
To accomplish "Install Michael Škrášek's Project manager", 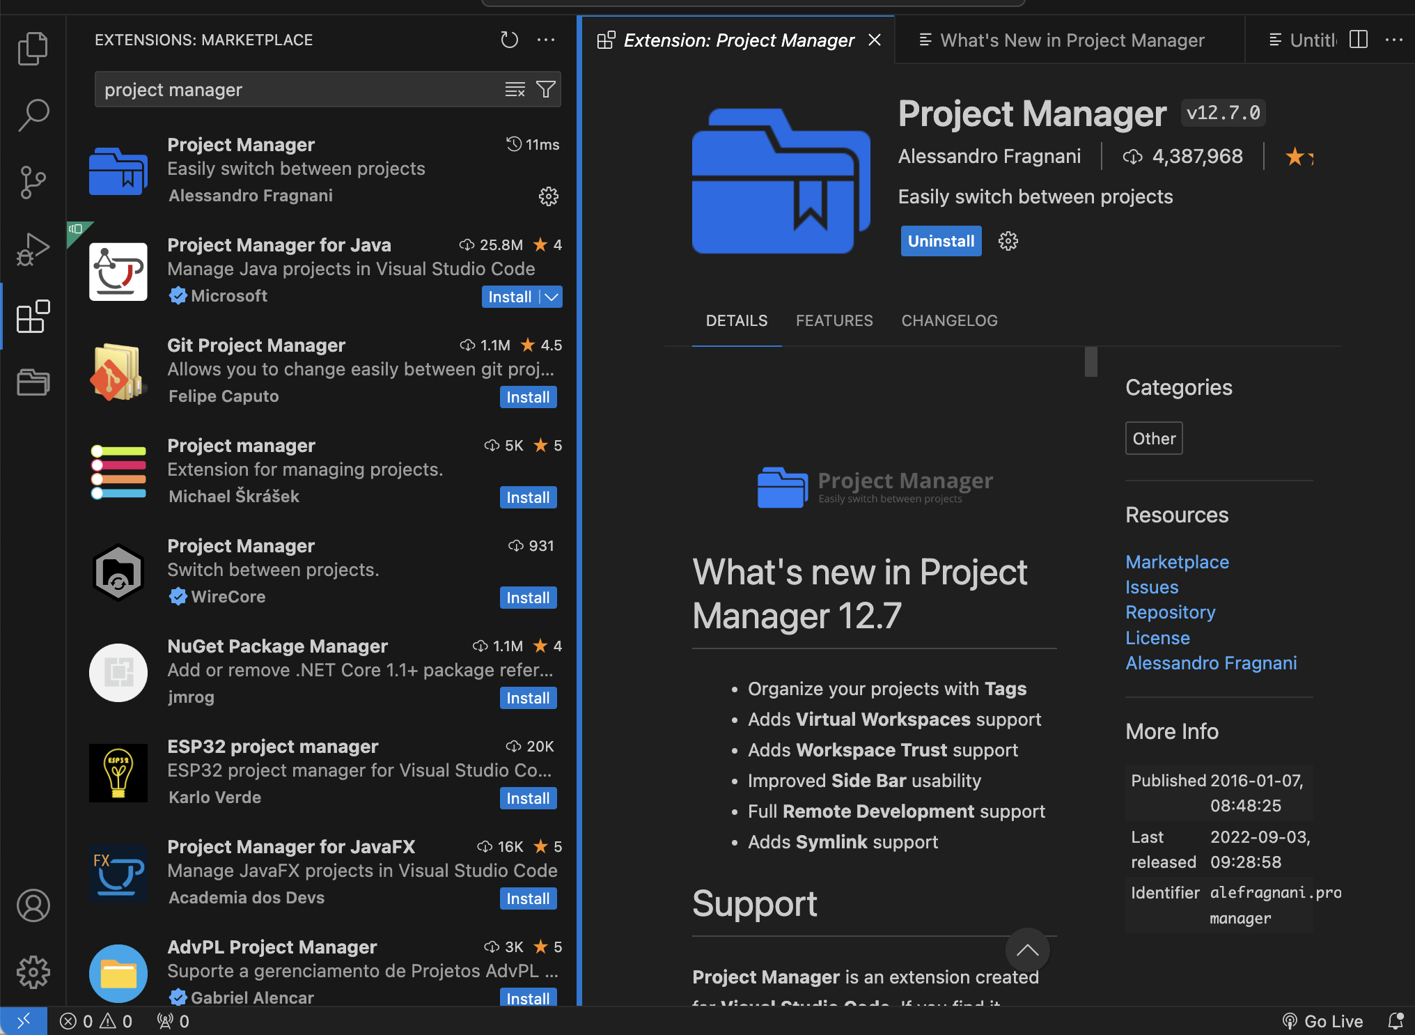I will (x=528, y=497).
